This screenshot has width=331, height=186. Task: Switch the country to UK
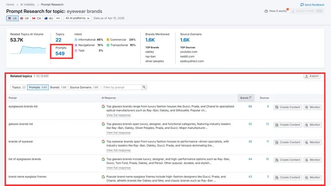click(x=25, y=18)
